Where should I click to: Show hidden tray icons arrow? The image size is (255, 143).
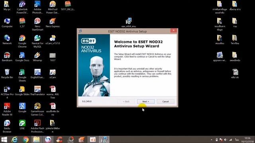coord(212,139)
